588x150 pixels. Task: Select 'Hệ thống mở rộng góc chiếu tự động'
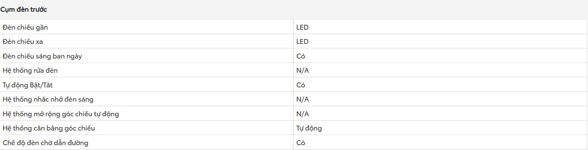point(61,114)
